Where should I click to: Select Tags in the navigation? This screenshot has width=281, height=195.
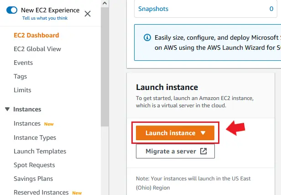[20, 76]
